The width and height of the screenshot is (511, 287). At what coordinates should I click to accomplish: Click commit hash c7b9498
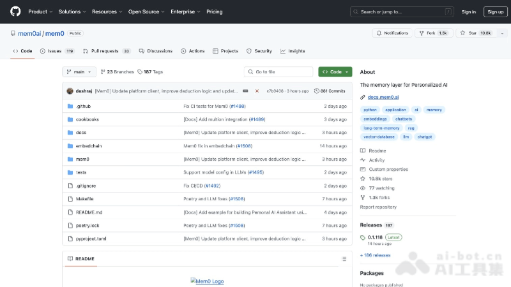(x=275, y=91)
